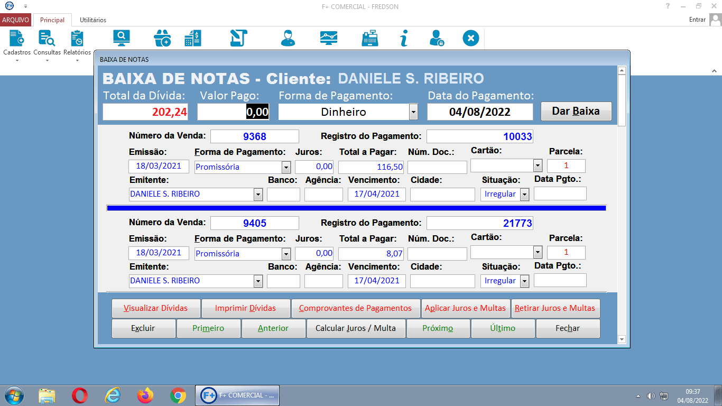The height and width of the screenshot is (406, 722).
Task: Open Emitente dropdown for sale 9368
Action: click(258, 194)
